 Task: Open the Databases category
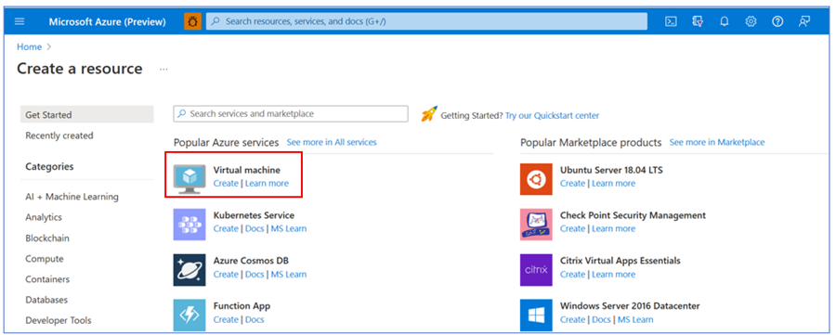tap(46, 300)
